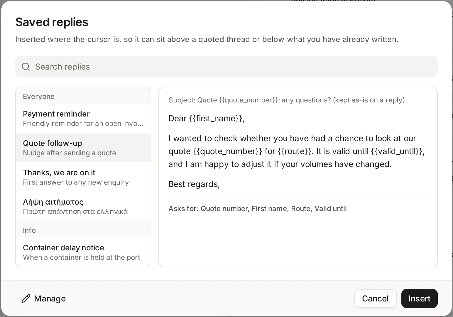Screen dimensions: 453x317
Task: Click the Saved replies dialog title
Action: coord(52,22)
